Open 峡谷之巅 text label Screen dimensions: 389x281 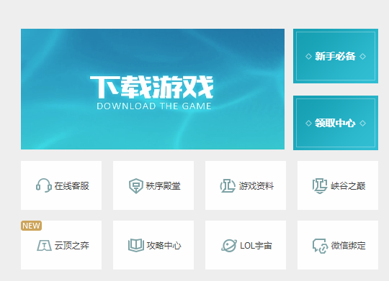click(348, 186)
